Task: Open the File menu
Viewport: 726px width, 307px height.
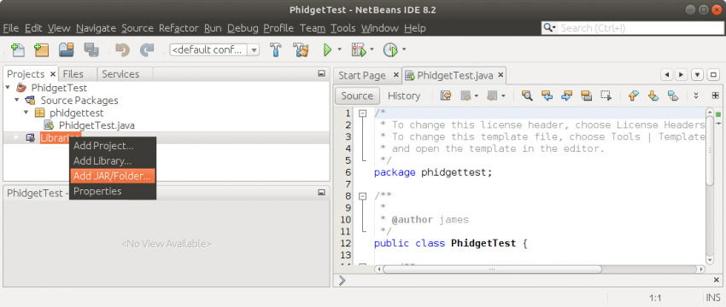Action: [10, 28]
